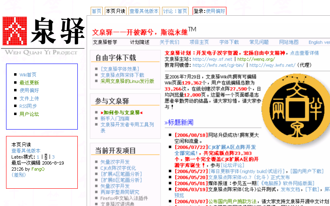Open 网站地图 in navigation bar

[289, 42]
